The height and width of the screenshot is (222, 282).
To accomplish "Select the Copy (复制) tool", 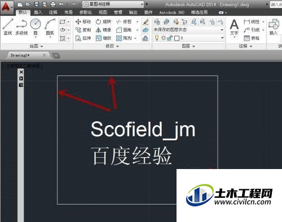I will (83, 30).
